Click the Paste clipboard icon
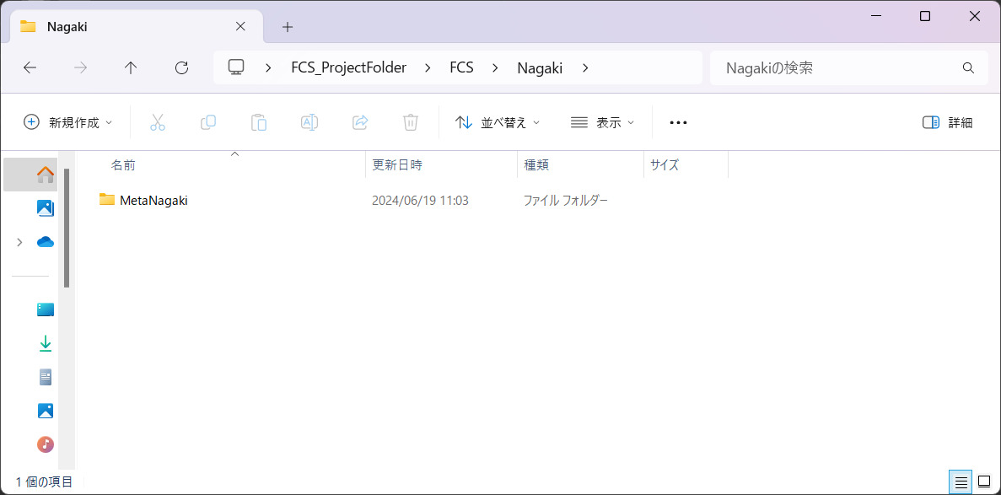Screen dimensions: 1001x495 pyautogui.click(x=259, y=122)
